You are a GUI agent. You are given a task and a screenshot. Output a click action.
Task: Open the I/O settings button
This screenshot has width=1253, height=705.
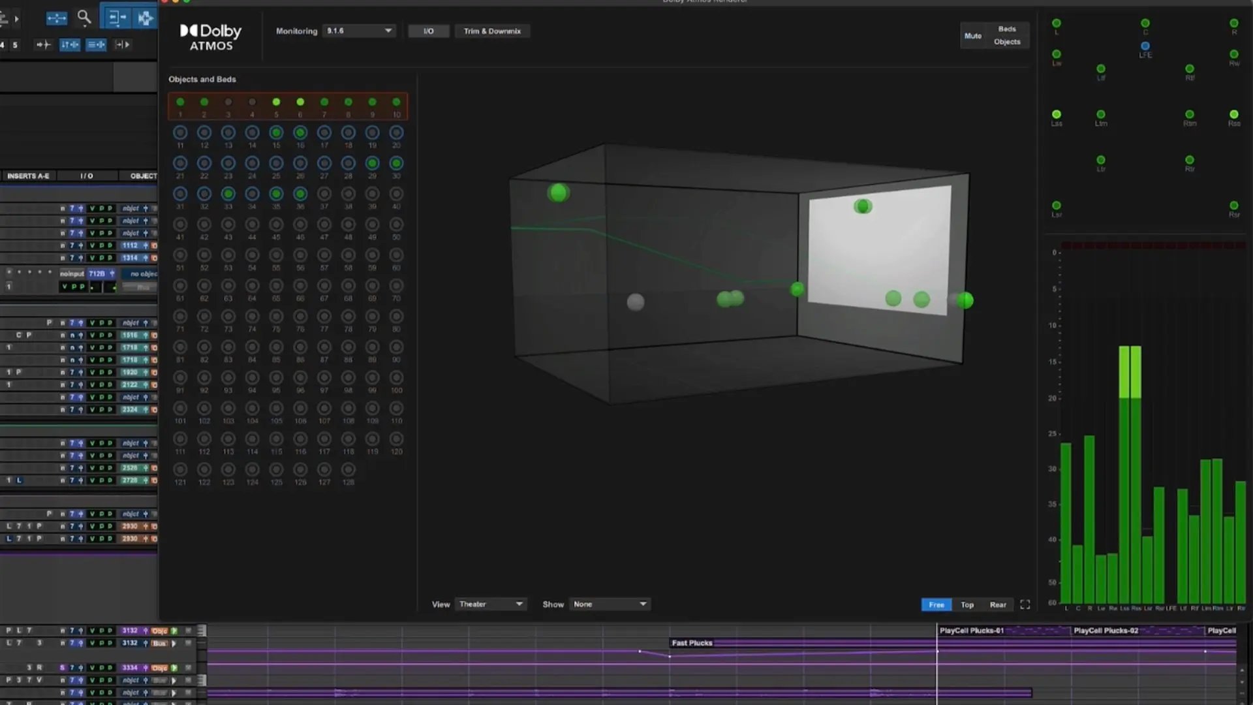click(429, 31)
